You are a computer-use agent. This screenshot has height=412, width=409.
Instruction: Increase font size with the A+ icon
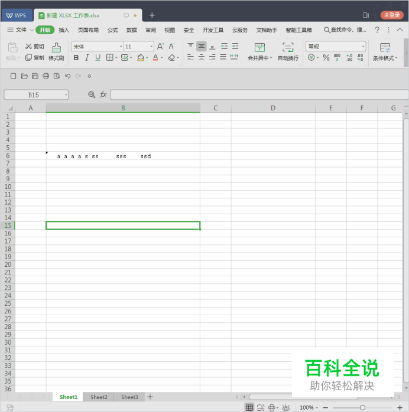pos(160,47)
